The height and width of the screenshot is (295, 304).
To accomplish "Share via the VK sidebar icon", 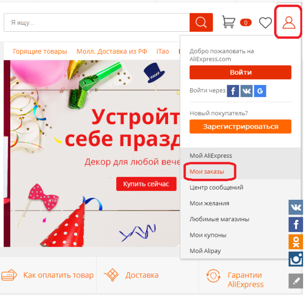I will [296, 207].
